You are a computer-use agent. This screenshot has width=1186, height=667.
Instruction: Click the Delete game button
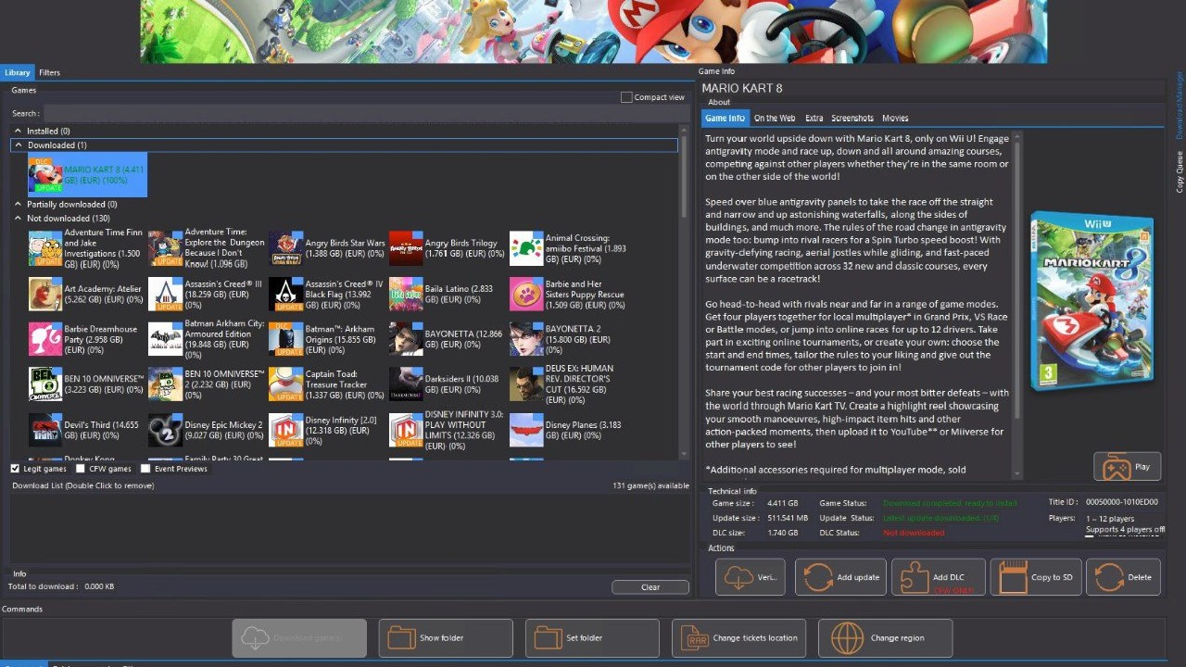click(x=1123, y=576)
